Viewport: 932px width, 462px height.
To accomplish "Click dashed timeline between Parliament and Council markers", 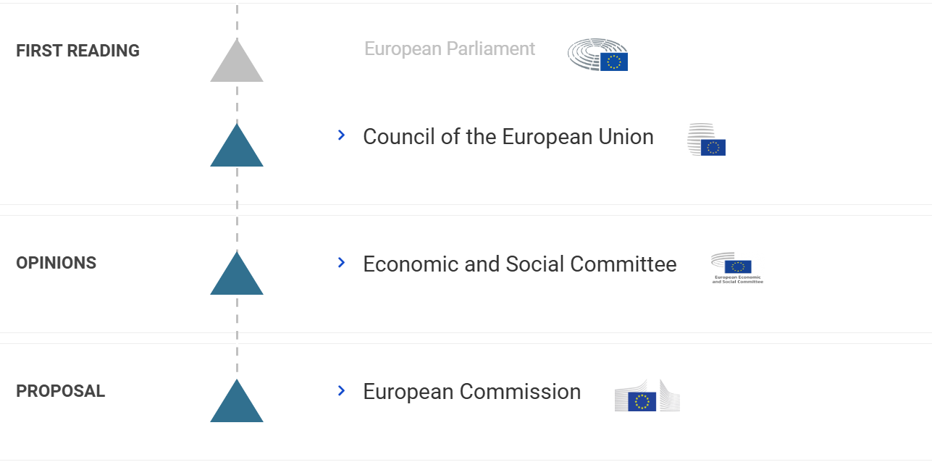I will [x=237, y=103].
